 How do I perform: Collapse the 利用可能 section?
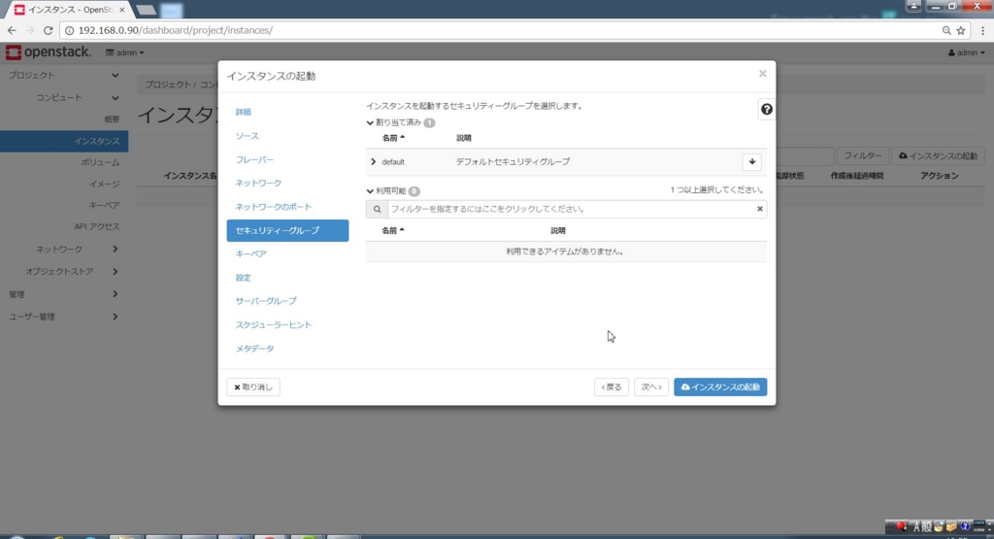(370, 191)
